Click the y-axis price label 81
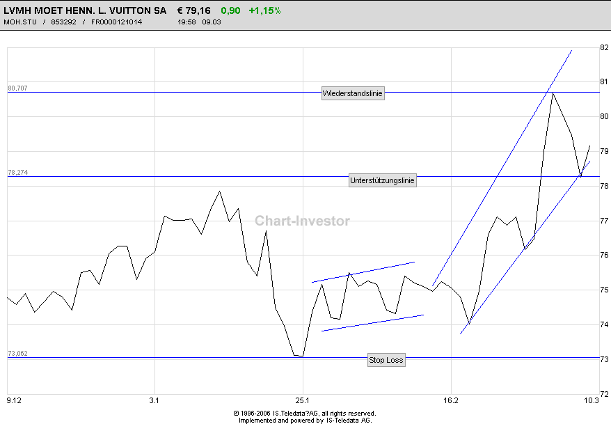 point(604,82)
